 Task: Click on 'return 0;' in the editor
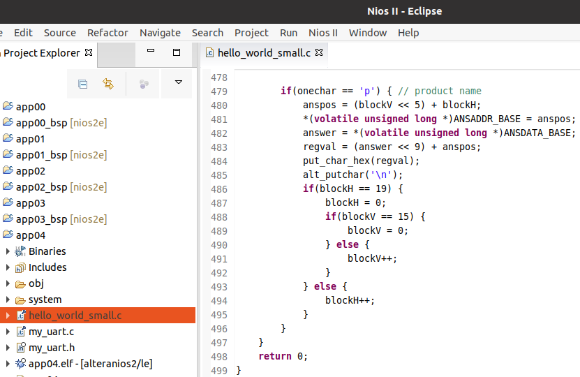[283, 356]
